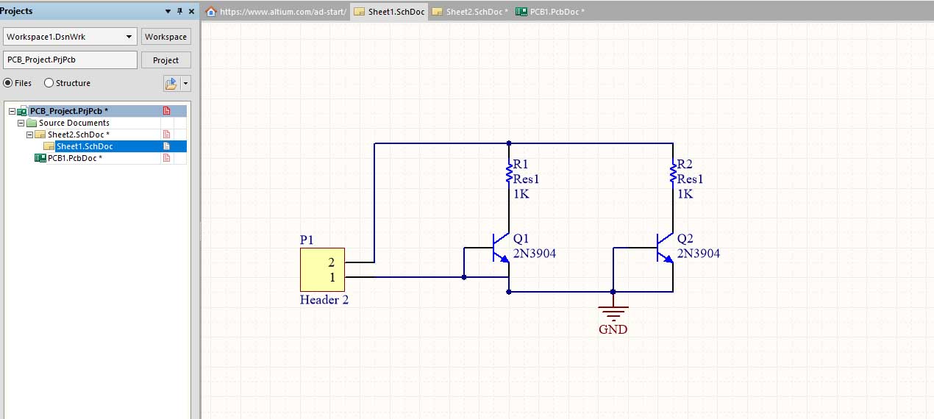Select the Q1 2N3904 transistor symbol
The height and width of the screenshot is (419, 934).
[x=500, y=249]
